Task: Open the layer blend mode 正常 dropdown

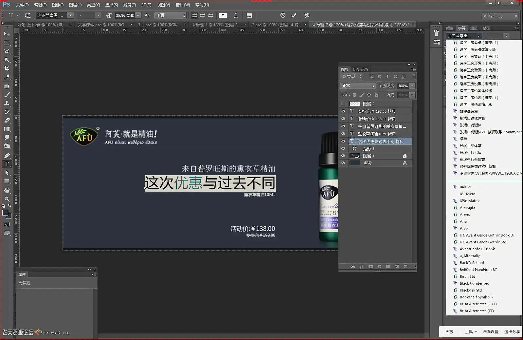Action: (358, 85)
